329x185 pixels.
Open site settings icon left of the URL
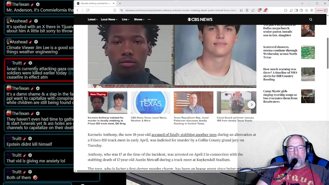click(x=122, y=10)
